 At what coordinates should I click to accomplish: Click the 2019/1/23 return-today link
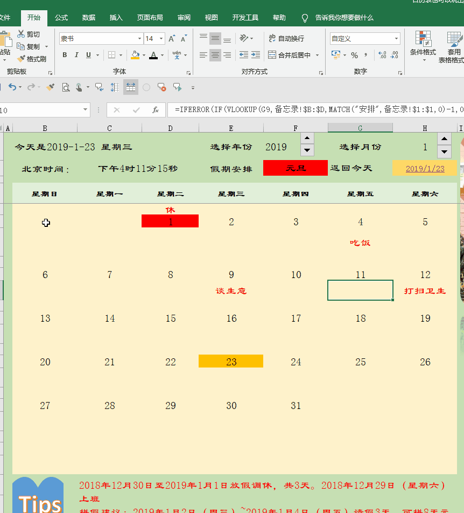click(x=425, y=169)
